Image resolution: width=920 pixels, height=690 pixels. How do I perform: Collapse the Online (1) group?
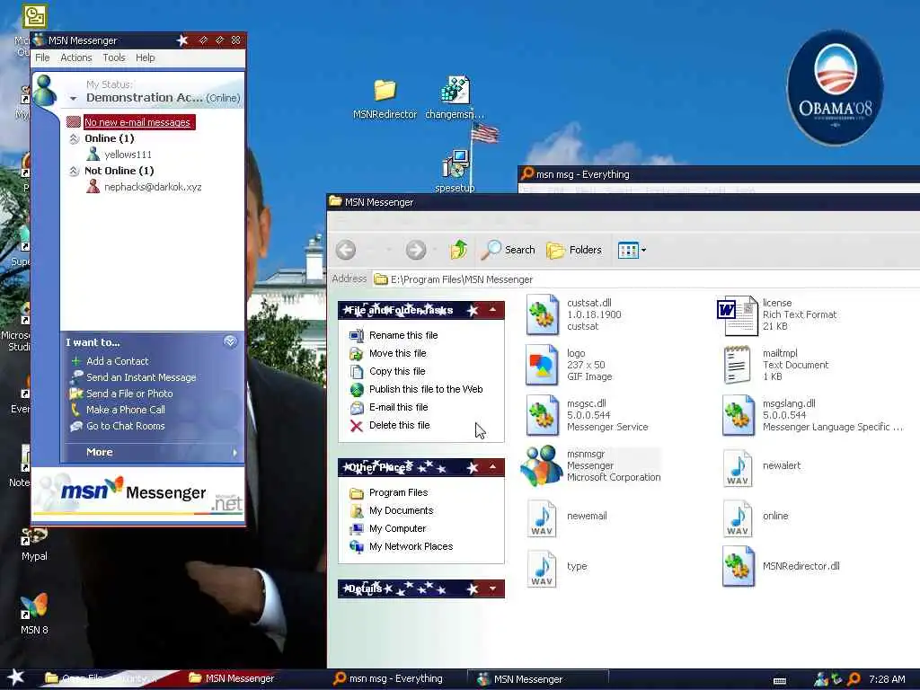74,138
